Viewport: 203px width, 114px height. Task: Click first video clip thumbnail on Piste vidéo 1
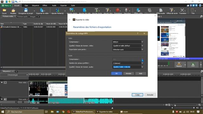point(38,89)
